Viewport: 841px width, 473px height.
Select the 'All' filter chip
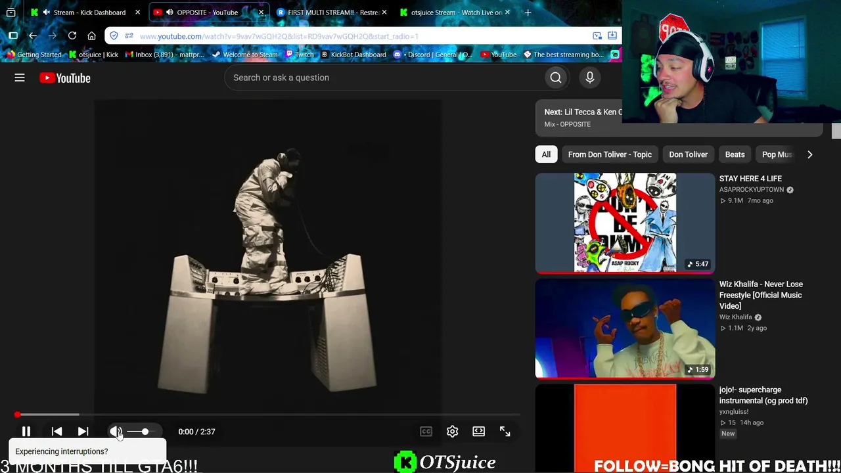(x=546, y=154)
